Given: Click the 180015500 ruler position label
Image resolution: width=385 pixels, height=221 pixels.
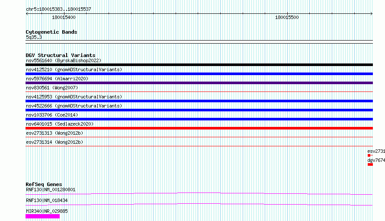Looking at the screenshot, I should point(287,17).
